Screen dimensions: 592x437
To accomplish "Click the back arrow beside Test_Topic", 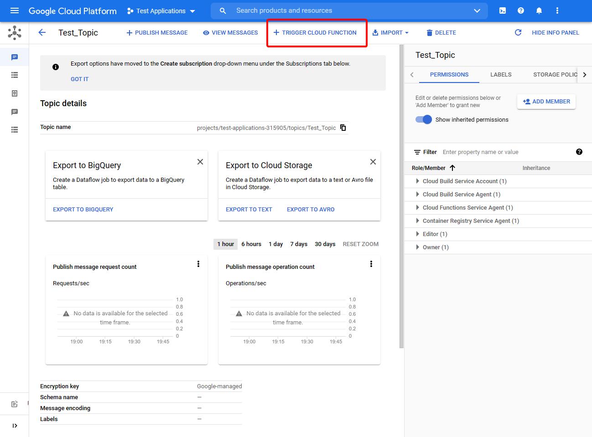I will 42,32.
